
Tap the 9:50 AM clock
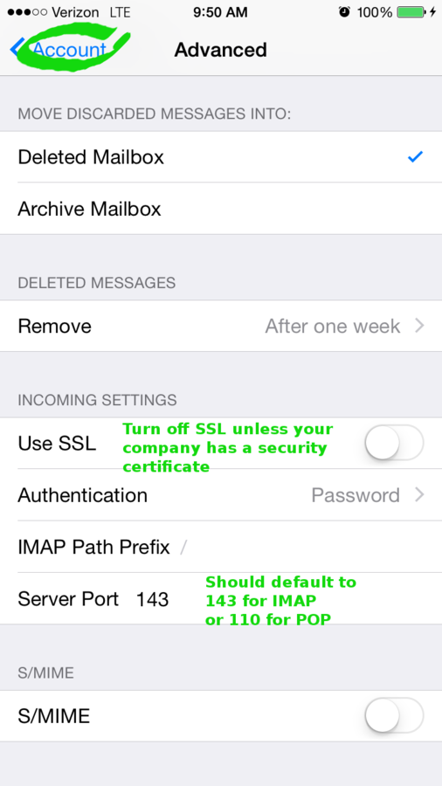coord(220,12)
